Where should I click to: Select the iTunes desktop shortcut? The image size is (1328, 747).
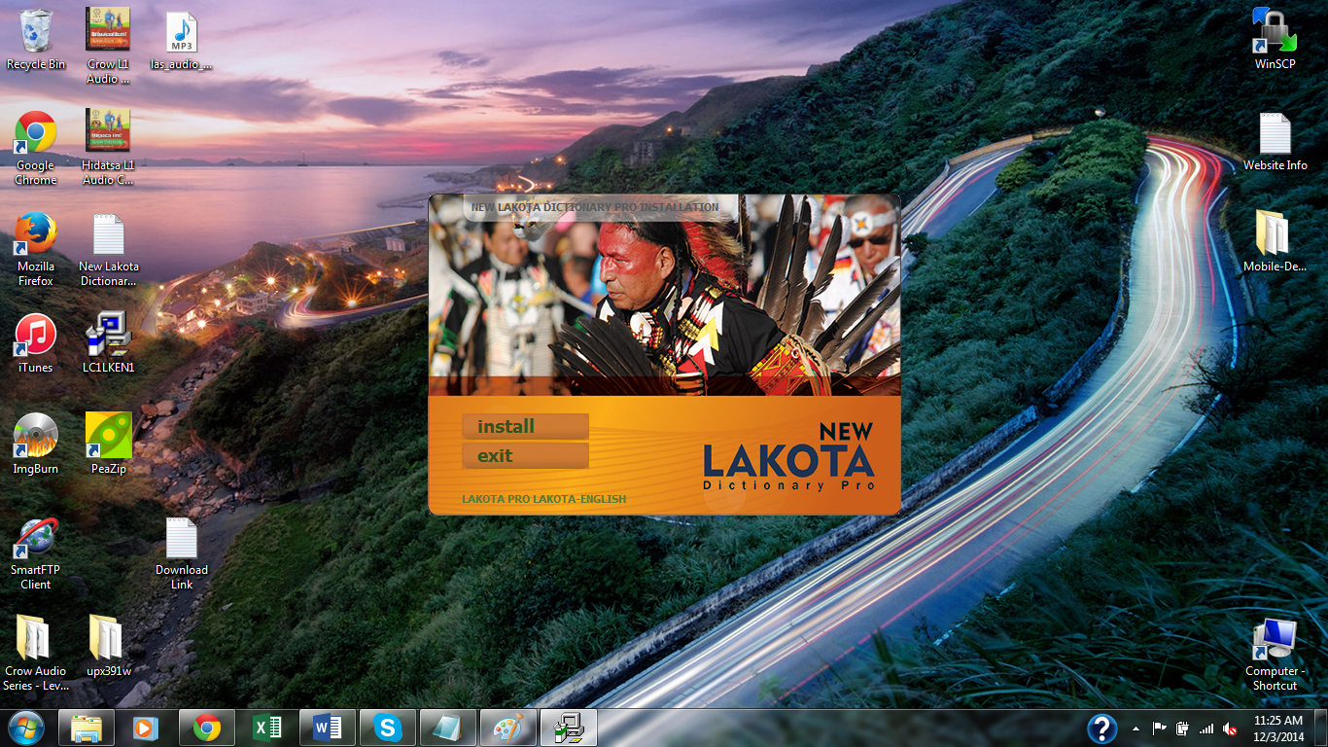tap(36, 343)
